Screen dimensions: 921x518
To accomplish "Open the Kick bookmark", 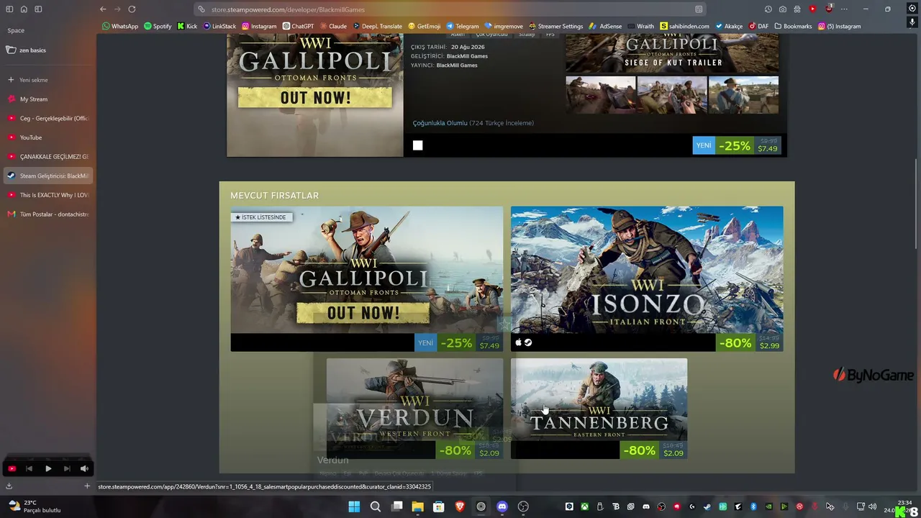I will (x=187, y=26).
